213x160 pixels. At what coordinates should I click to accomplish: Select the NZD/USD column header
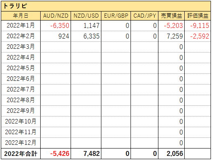(x=86, y=16)
